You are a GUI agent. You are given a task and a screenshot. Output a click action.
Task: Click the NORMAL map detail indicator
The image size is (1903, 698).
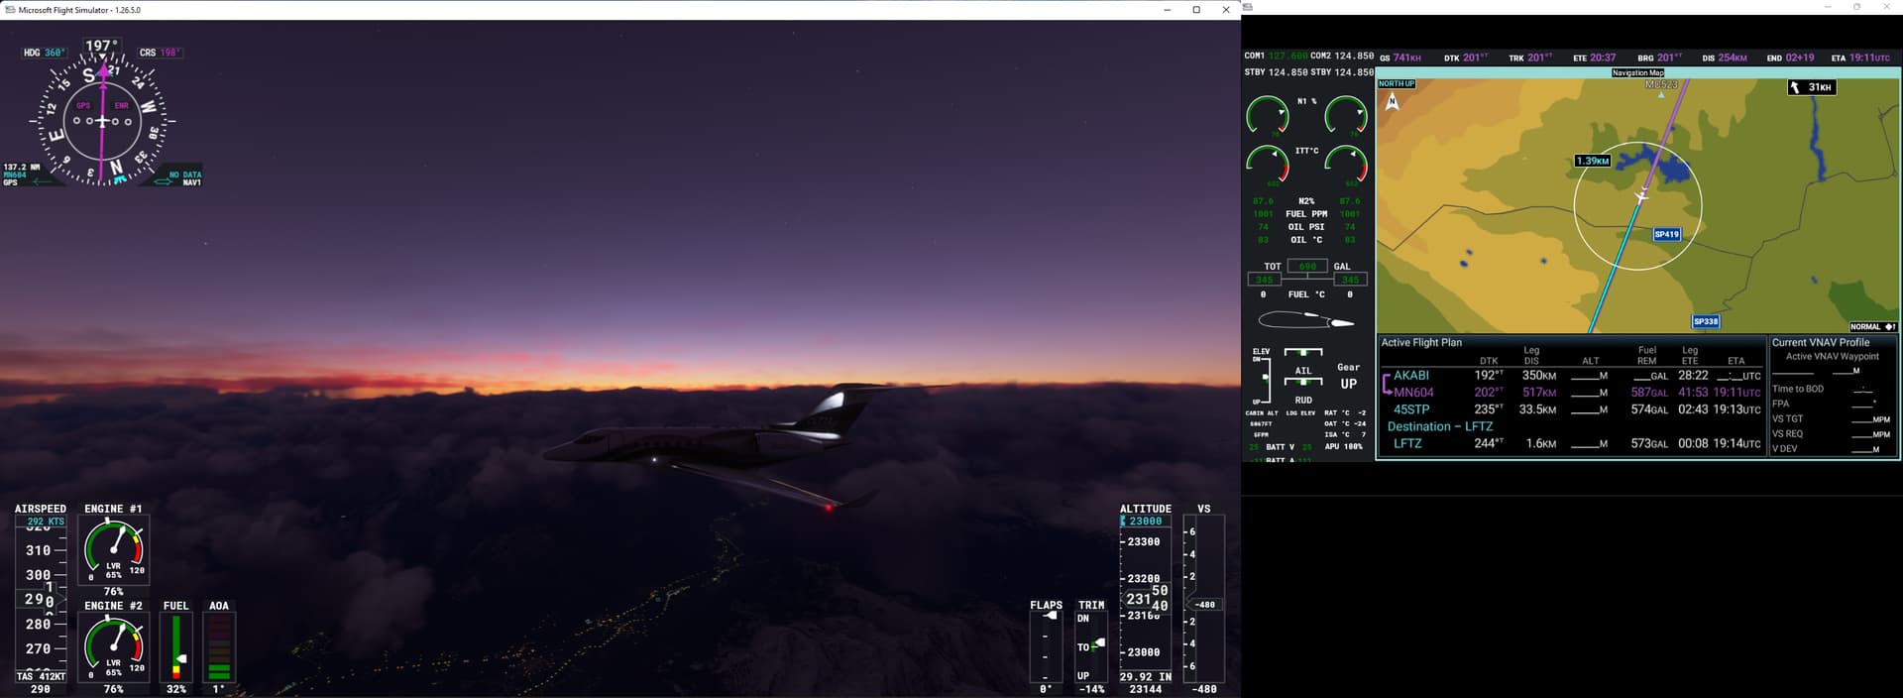tap(1872, 327)
